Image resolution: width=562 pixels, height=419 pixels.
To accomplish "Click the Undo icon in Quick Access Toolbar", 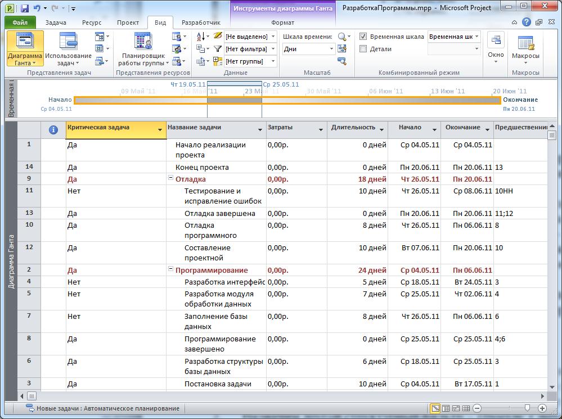I will tap(37, 8).
